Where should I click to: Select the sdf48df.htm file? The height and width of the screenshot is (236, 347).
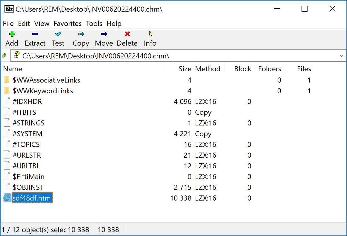[32, 198]
